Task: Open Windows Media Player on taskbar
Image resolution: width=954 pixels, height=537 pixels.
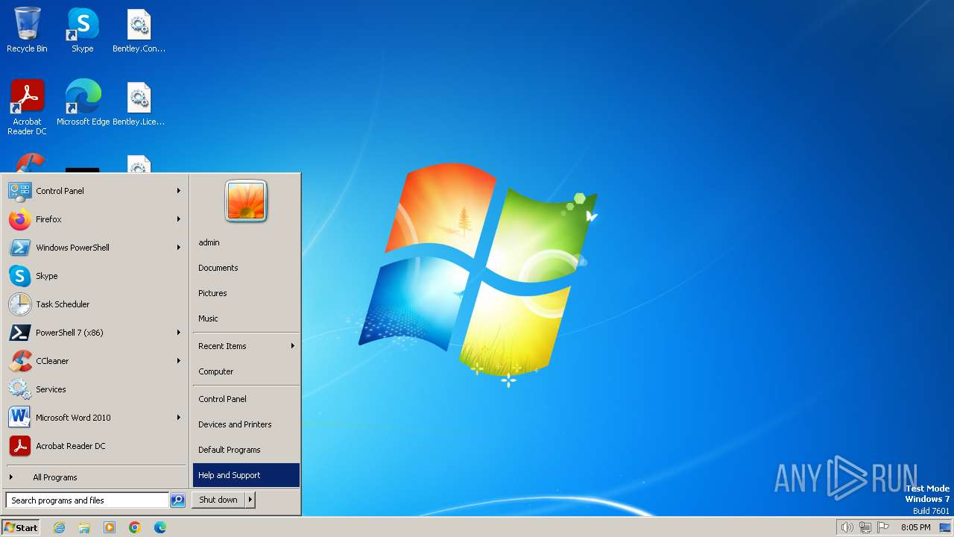Action: tap(110, 527)
